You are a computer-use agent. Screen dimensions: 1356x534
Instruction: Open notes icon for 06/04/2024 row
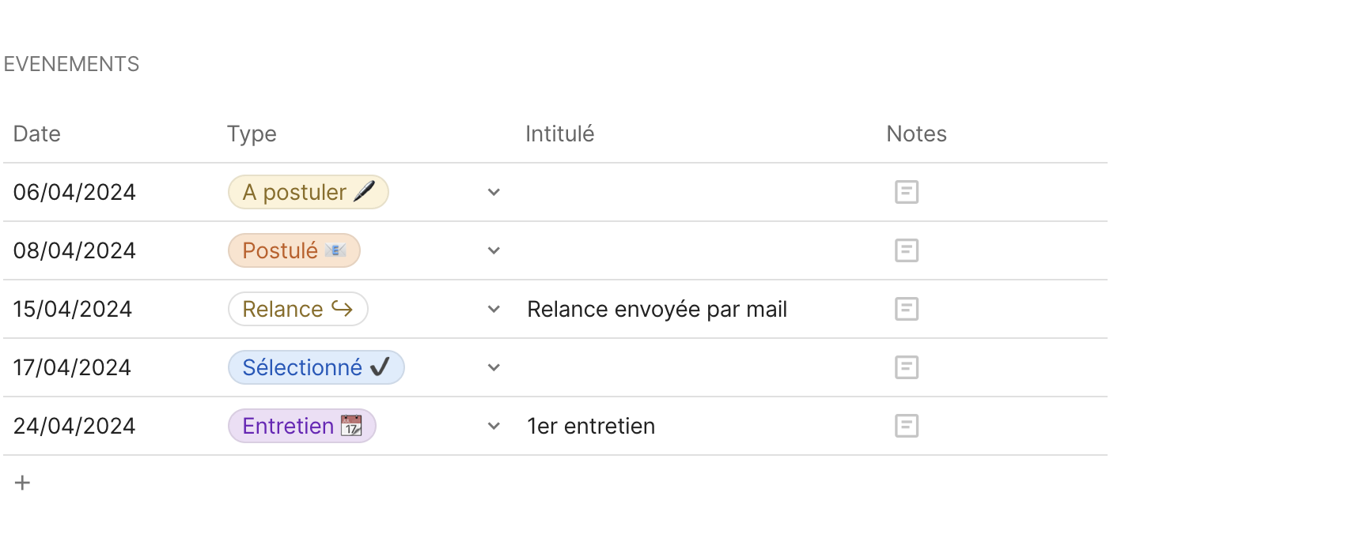pyautogui.click(x=906, y=192)
